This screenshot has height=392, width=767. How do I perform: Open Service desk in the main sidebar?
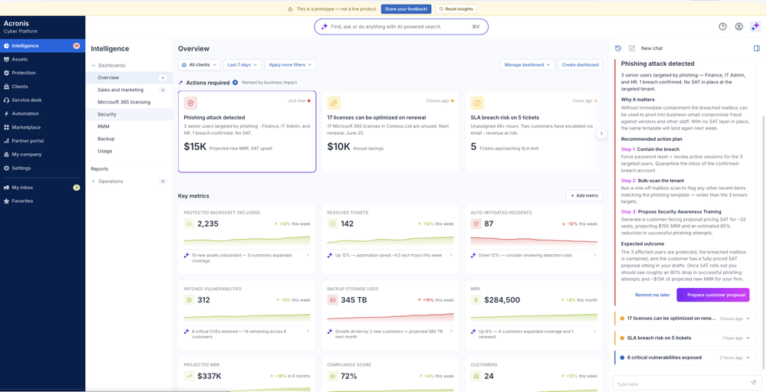point(42,100)
